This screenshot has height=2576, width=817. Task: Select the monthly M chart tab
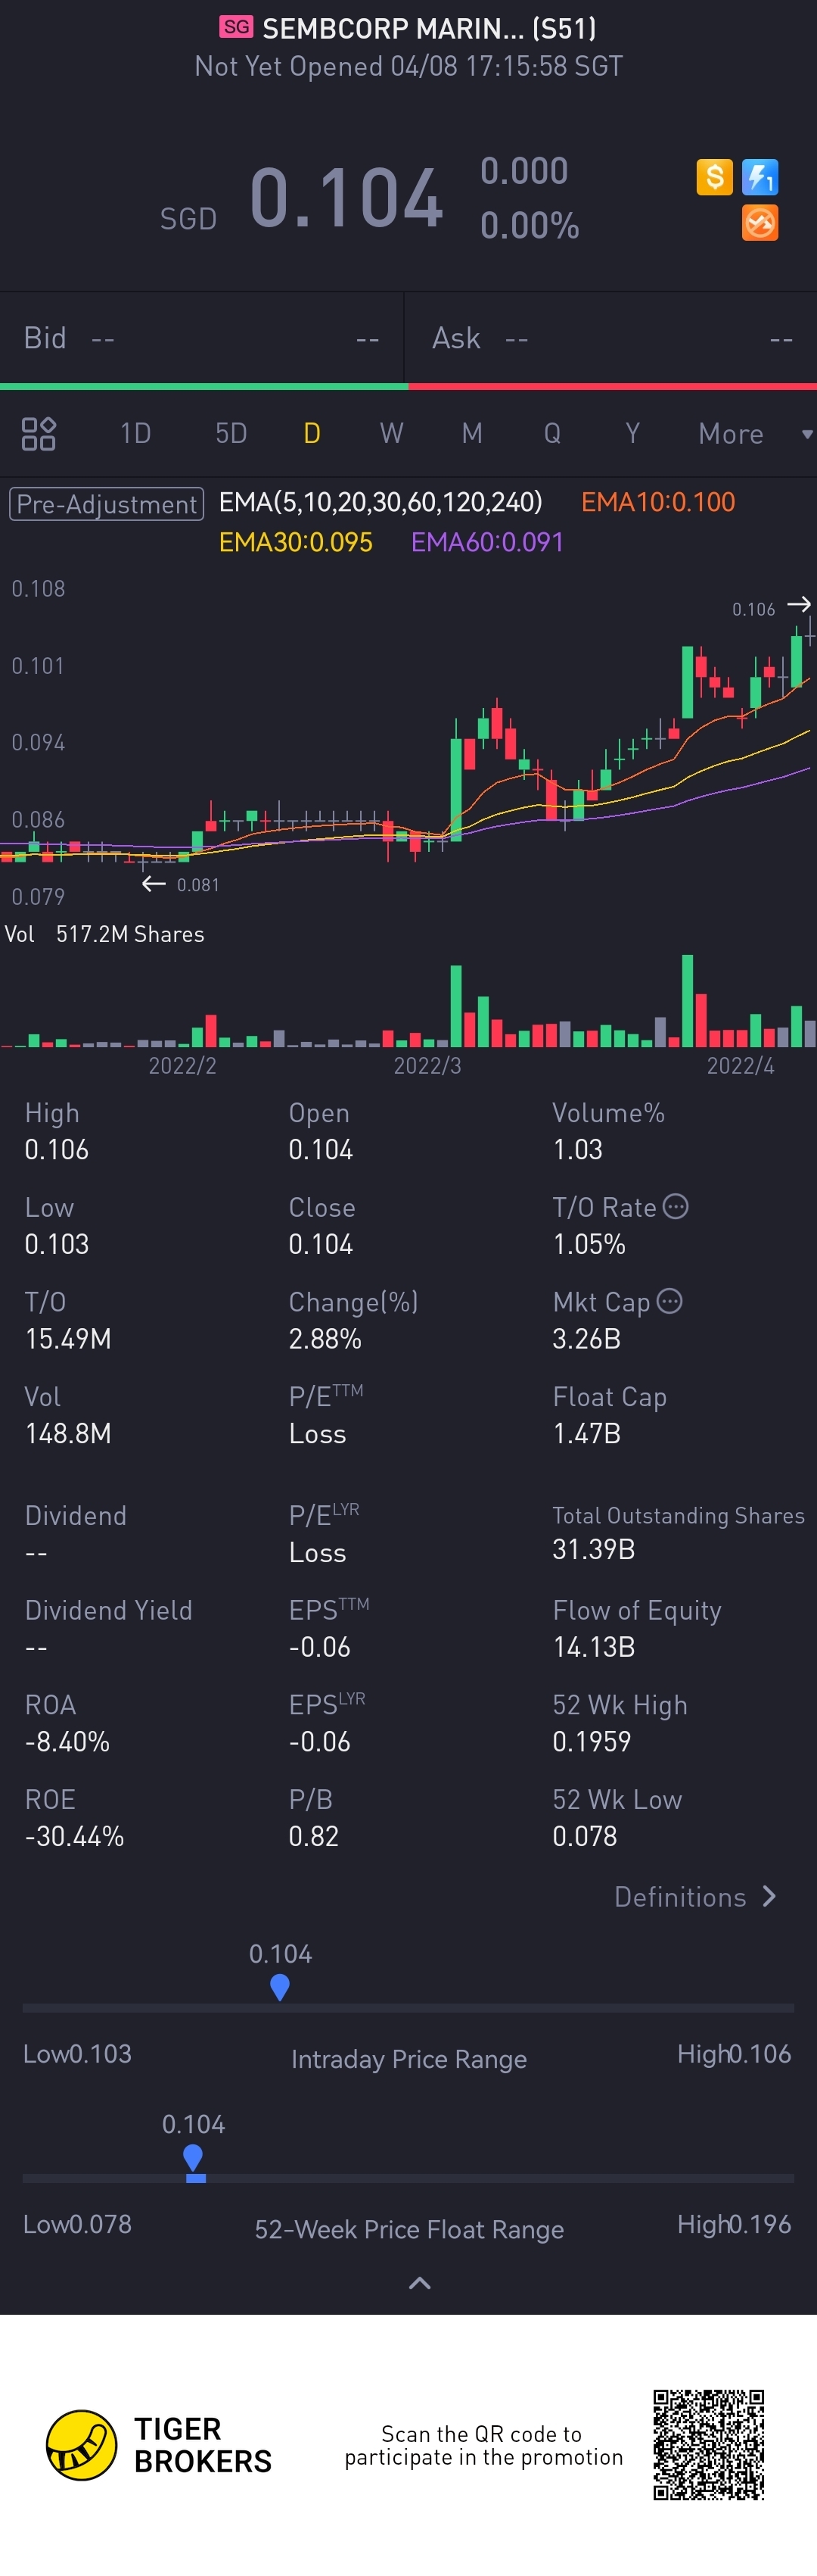click(x=471, y=434)
